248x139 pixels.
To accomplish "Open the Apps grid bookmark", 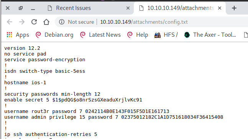I will tap(18, 35).
